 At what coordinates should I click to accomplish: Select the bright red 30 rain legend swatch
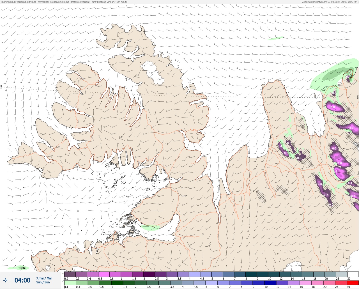tap(353, 283)
